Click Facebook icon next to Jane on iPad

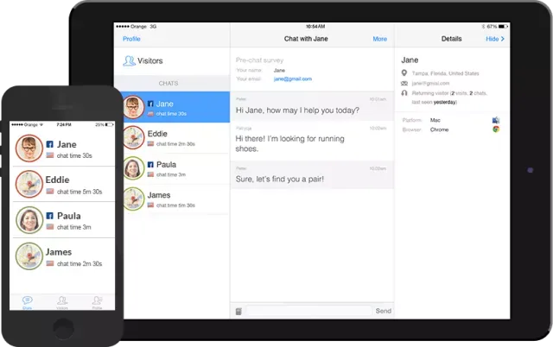pos(150,104)
